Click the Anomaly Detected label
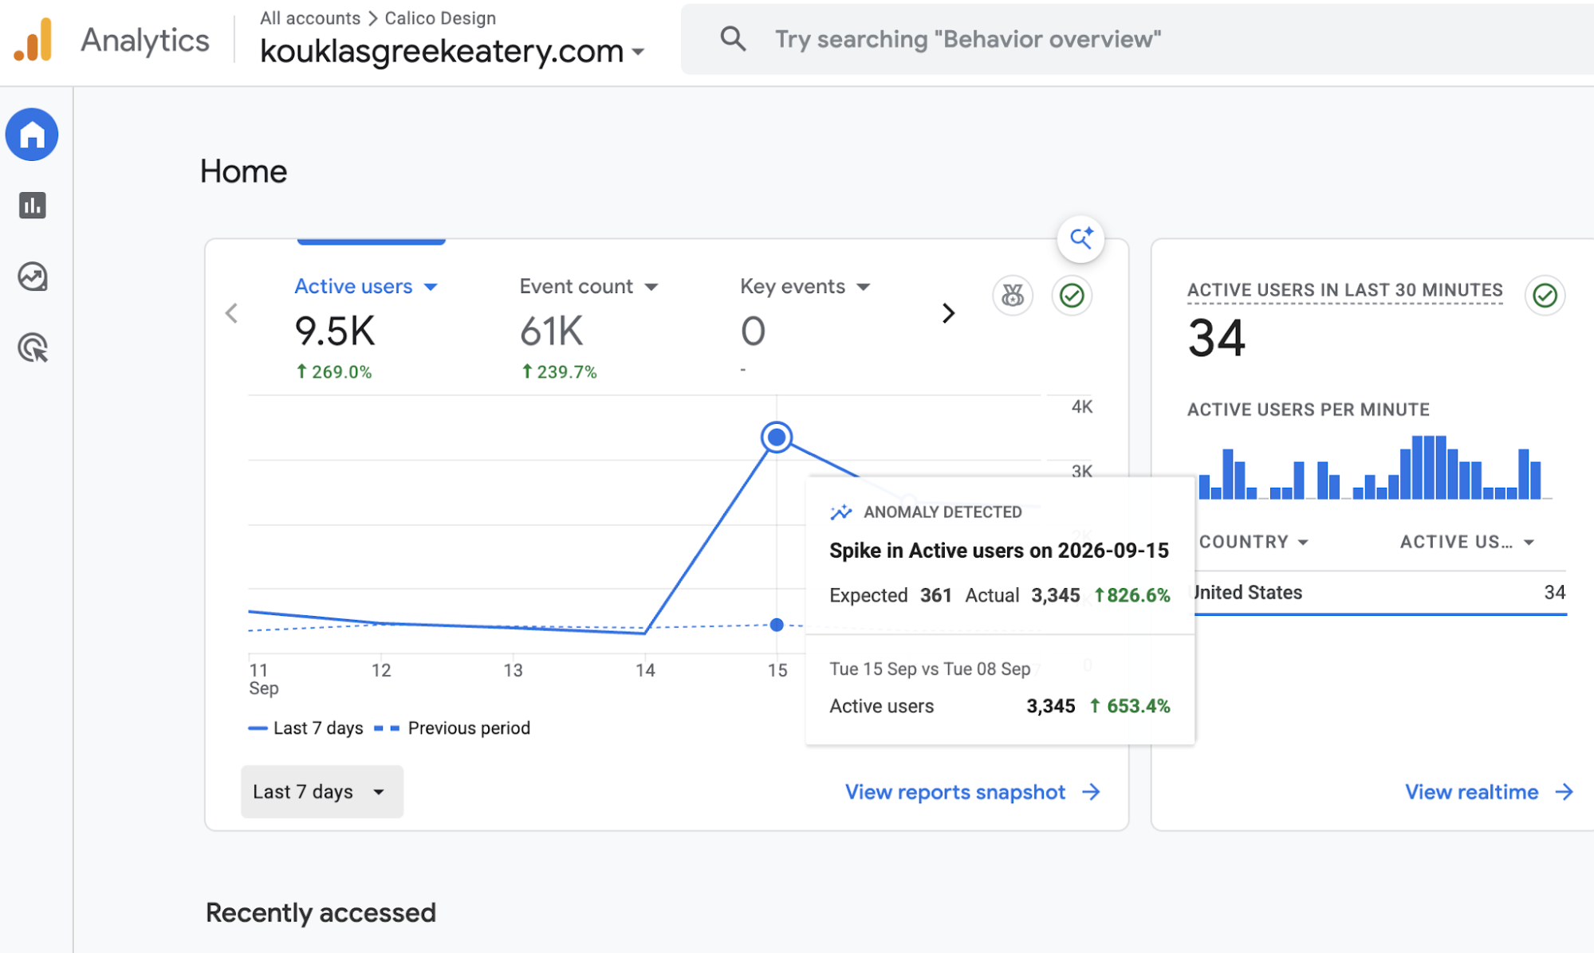The height and width of the screenshot is (953, 1594). coord(943,512)
